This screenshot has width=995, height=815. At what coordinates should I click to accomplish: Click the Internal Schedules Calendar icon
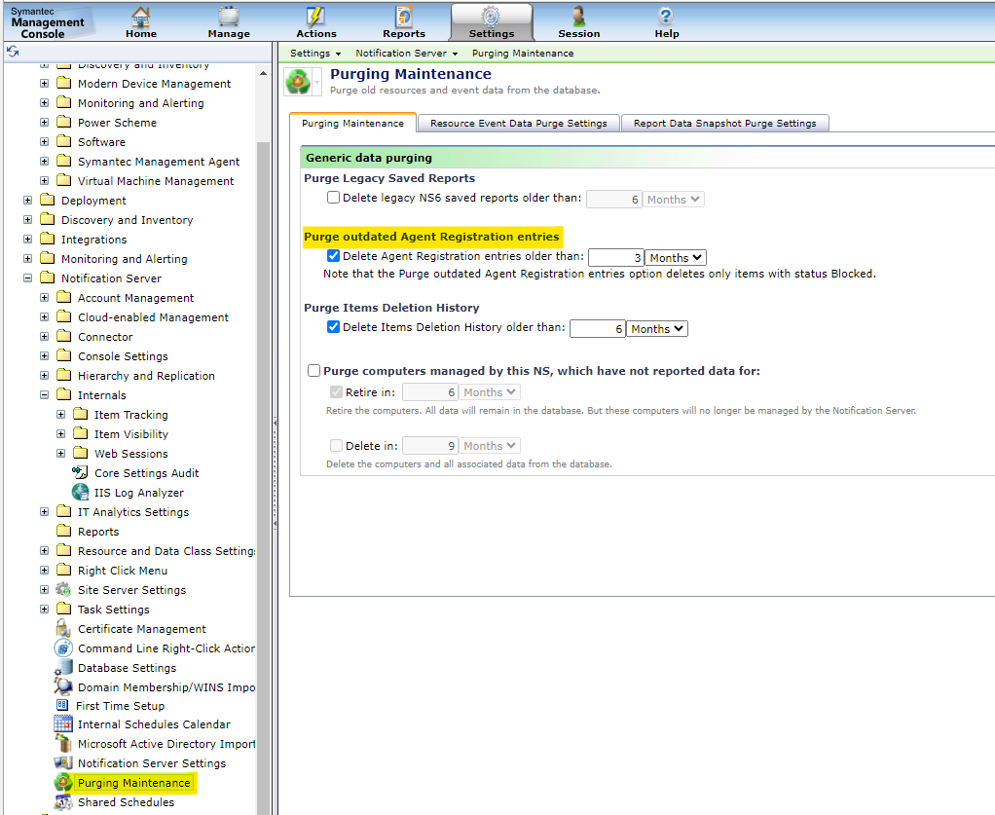63,724
